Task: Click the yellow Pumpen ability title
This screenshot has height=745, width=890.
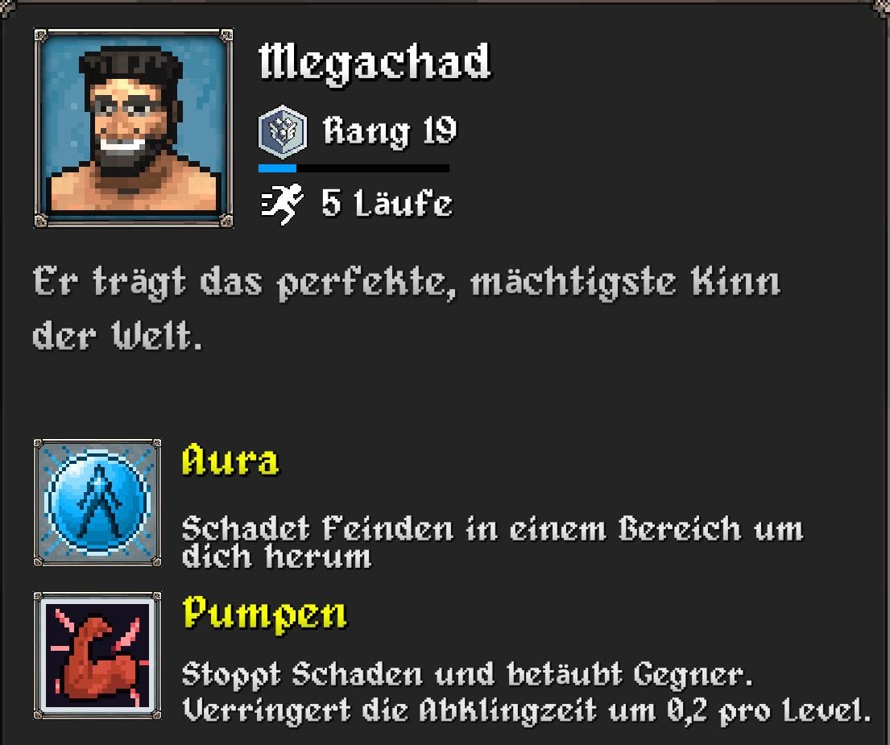Action: [x=264, y=615]
